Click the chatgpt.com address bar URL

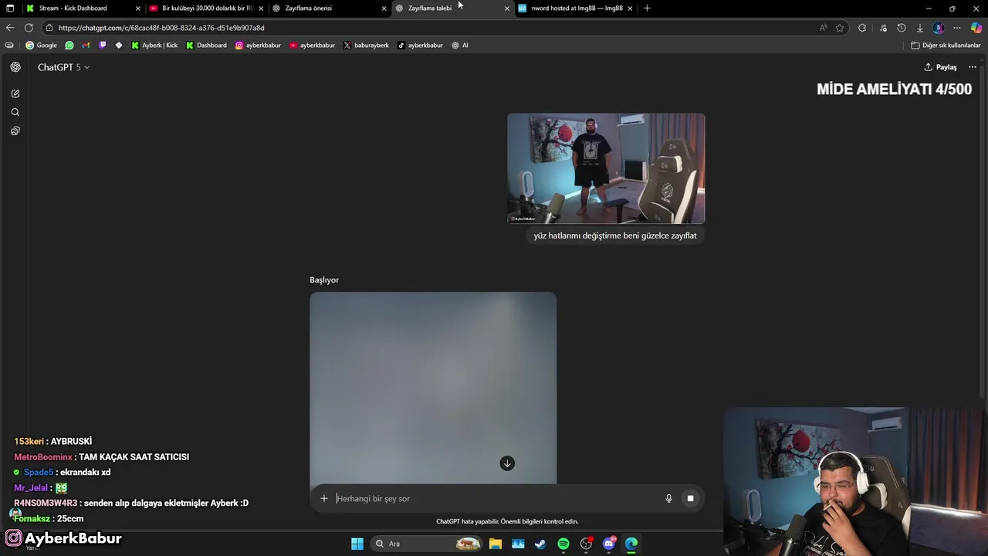tap(161, 28)
